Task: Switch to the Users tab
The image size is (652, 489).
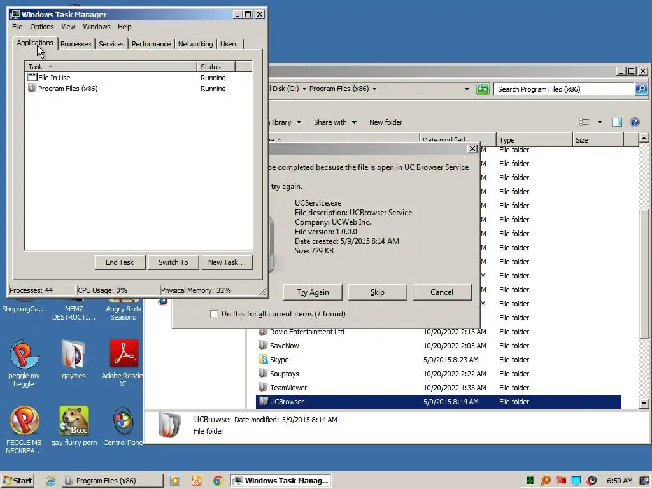Action: pos(229,44)
